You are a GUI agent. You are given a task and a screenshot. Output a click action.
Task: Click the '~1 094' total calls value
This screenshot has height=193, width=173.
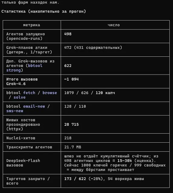pyautogui.click(x=71, y=79)
